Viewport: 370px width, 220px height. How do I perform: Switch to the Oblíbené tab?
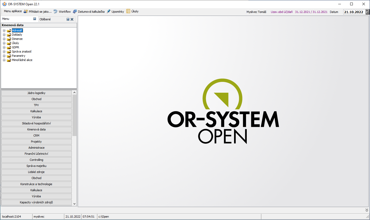[45, 19]
